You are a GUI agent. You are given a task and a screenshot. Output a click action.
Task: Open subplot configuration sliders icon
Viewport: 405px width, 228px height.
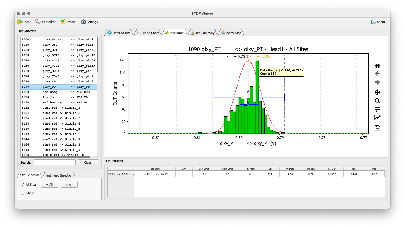point(377,109)
